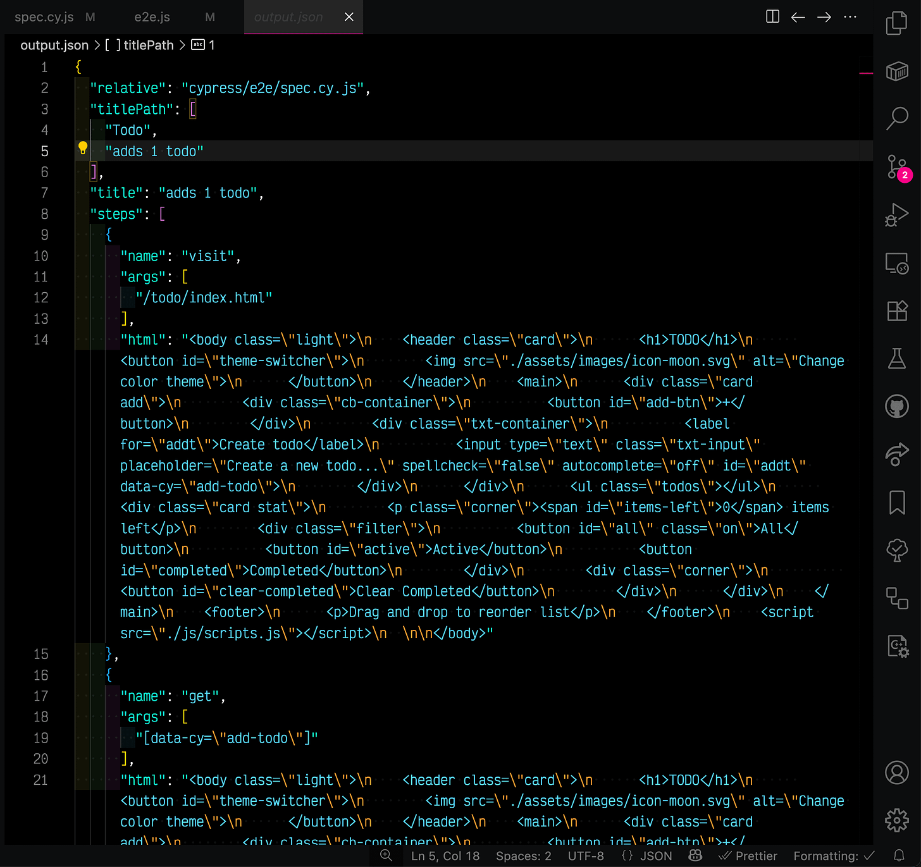The height and width of the screenshot is (867, 921).
Task: Click the [data-cy=\"add-todo\"] string on line 19
Action: coord(227,738)
